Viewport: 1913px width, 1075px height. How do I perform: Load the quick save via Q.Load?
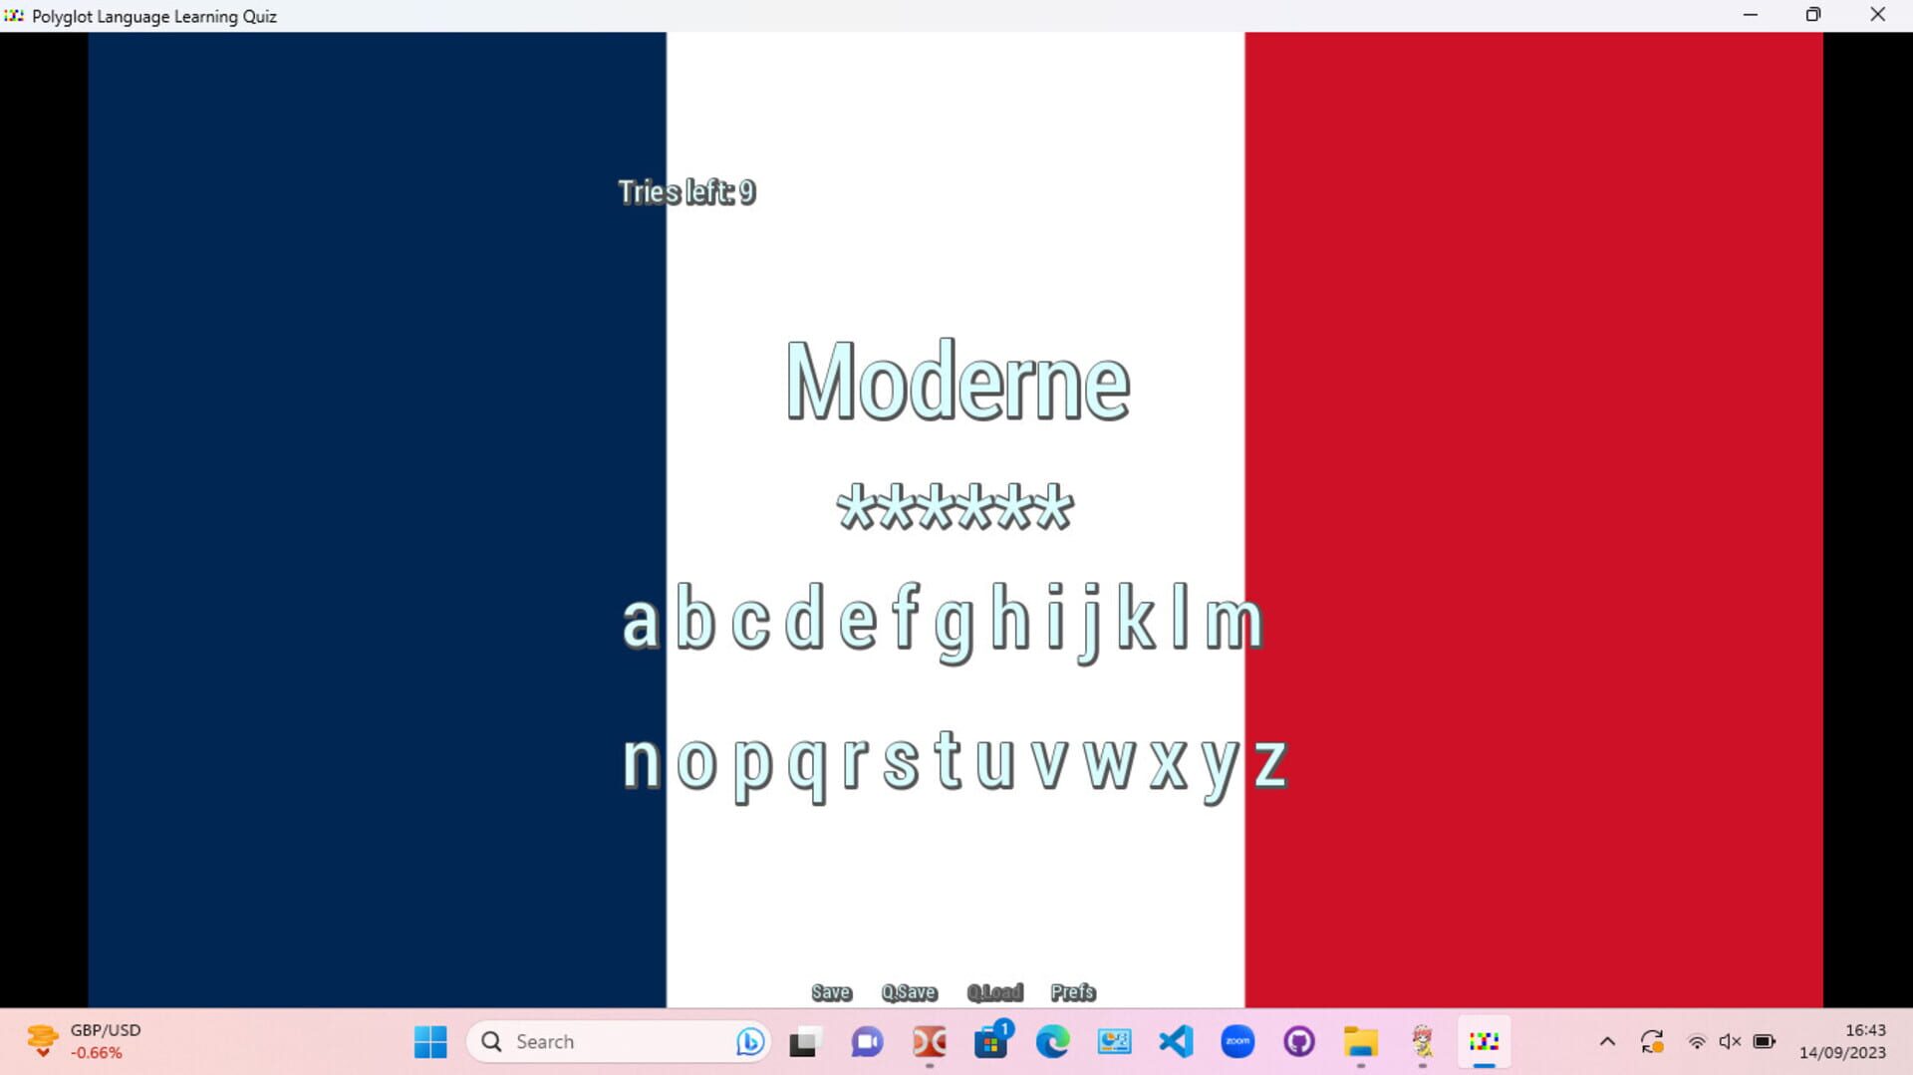coord(995,991)
